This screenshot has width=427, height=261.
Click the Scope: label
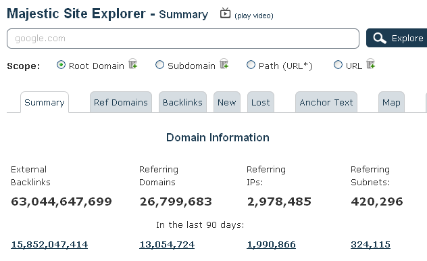pyautogui.click(x=24, y=66)
